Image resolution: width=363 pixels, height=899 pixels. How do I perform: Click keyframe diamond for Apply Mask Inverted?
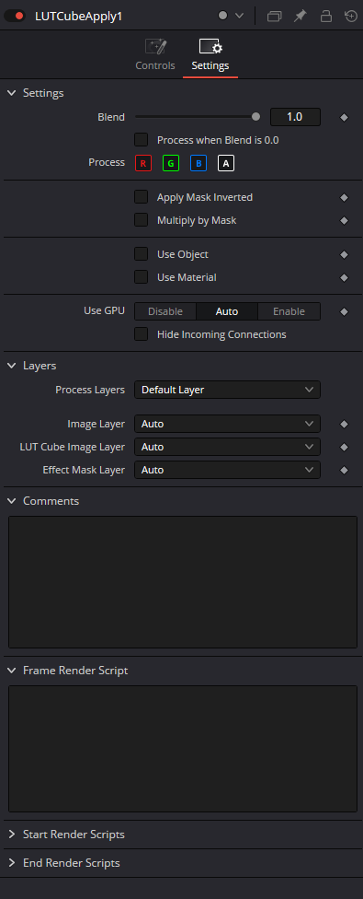[x=344, y=197]
